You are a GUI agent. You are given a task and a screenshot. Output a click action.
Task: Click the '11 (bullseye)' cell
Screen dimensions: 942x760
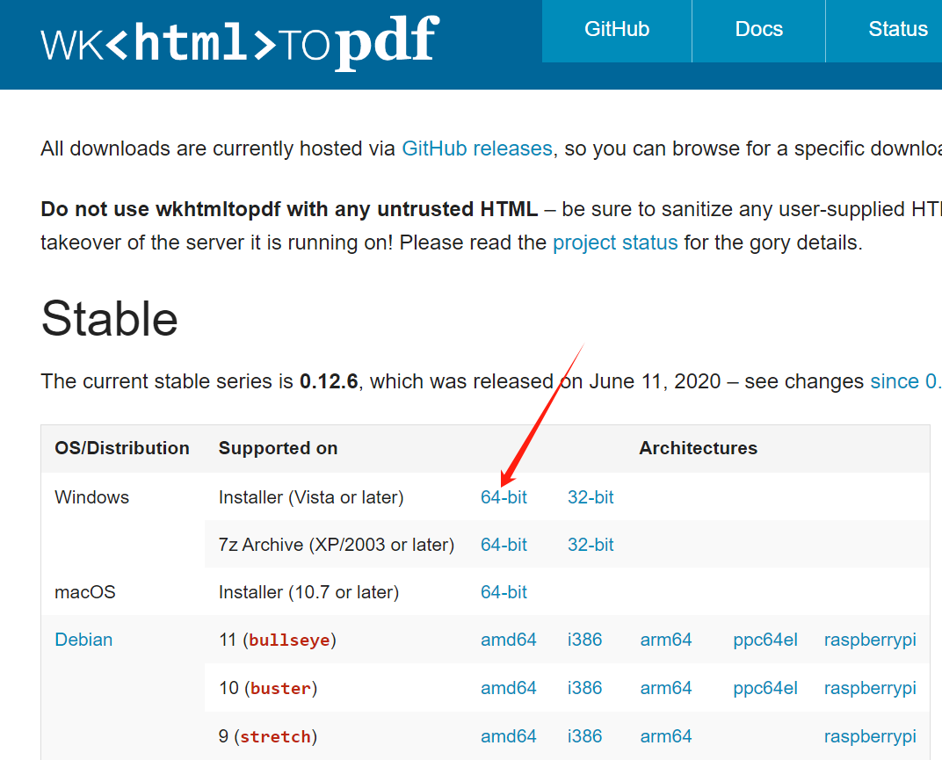tap(278, 640)
